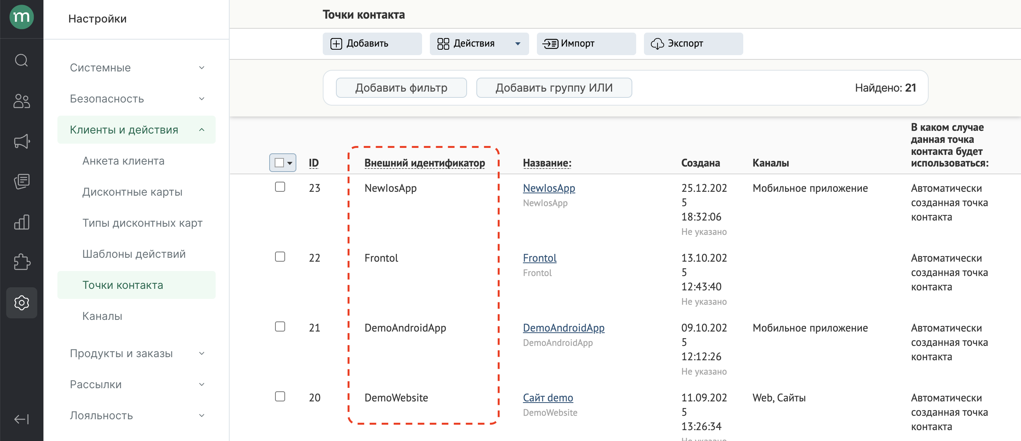The width and height of the screenshot is (1021, 441).
Task: Open the puzzle-piece integrations icon
Action: coord(21,262)
